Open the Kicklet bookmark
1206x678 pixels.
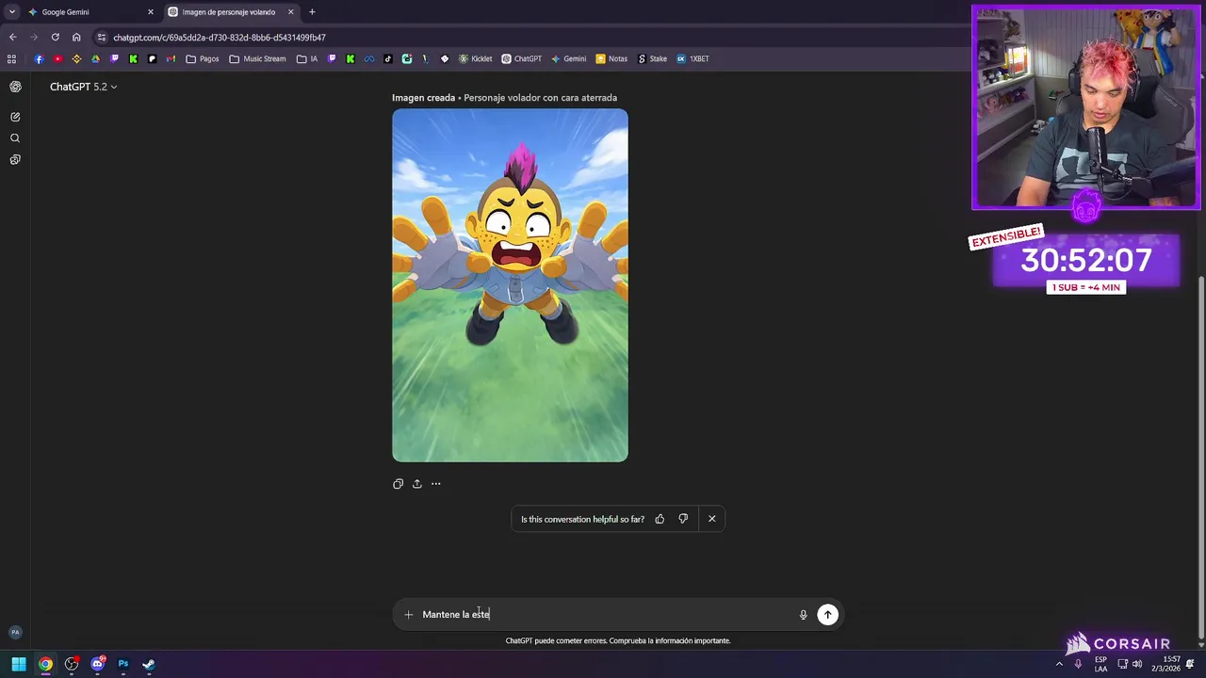coord(476,58)
